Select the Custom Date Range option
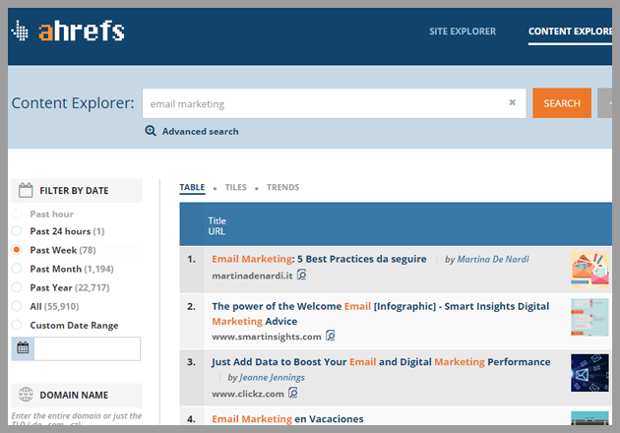The image size is (620, 433). (x=17, y=325)
